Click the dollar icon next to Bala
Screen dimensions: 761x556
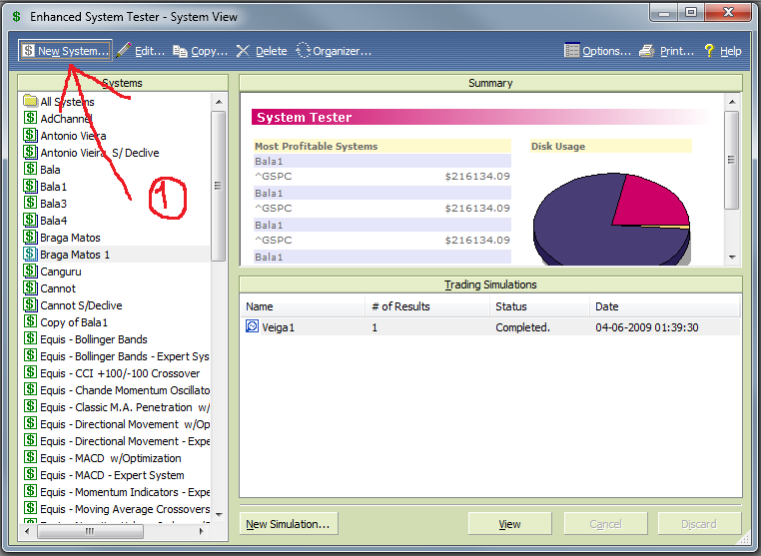click(x=30, y=169)
